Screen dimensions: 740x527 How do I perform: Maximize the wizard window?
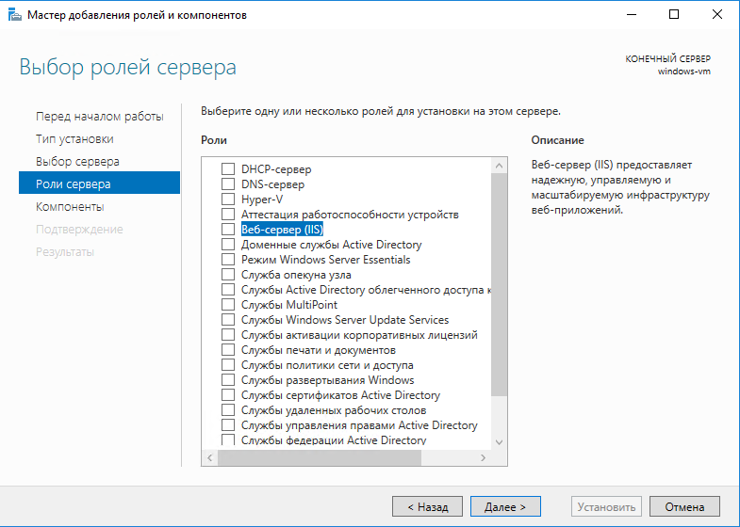pyautogui.click(x=674, y=15)
